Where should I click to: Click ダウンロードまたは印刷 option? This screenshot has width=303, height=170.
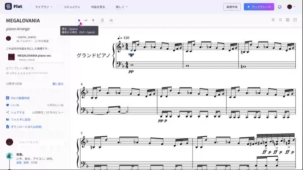(x=26, y=127)
